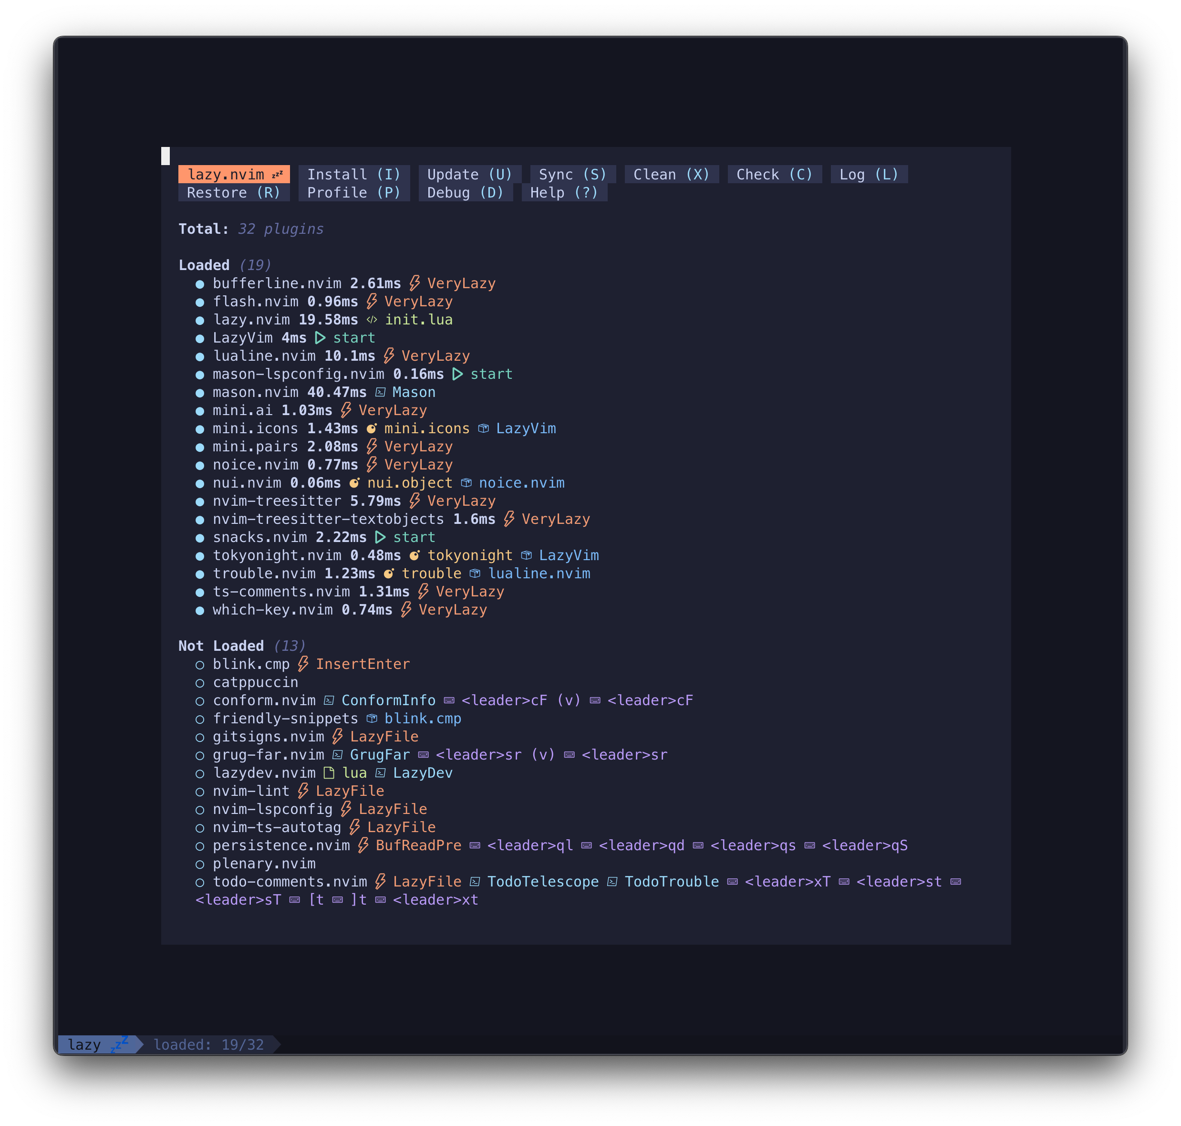Click the <leader>qS keymap on persistence.nvim
1181x1126 pixels.
coord(865,846)
